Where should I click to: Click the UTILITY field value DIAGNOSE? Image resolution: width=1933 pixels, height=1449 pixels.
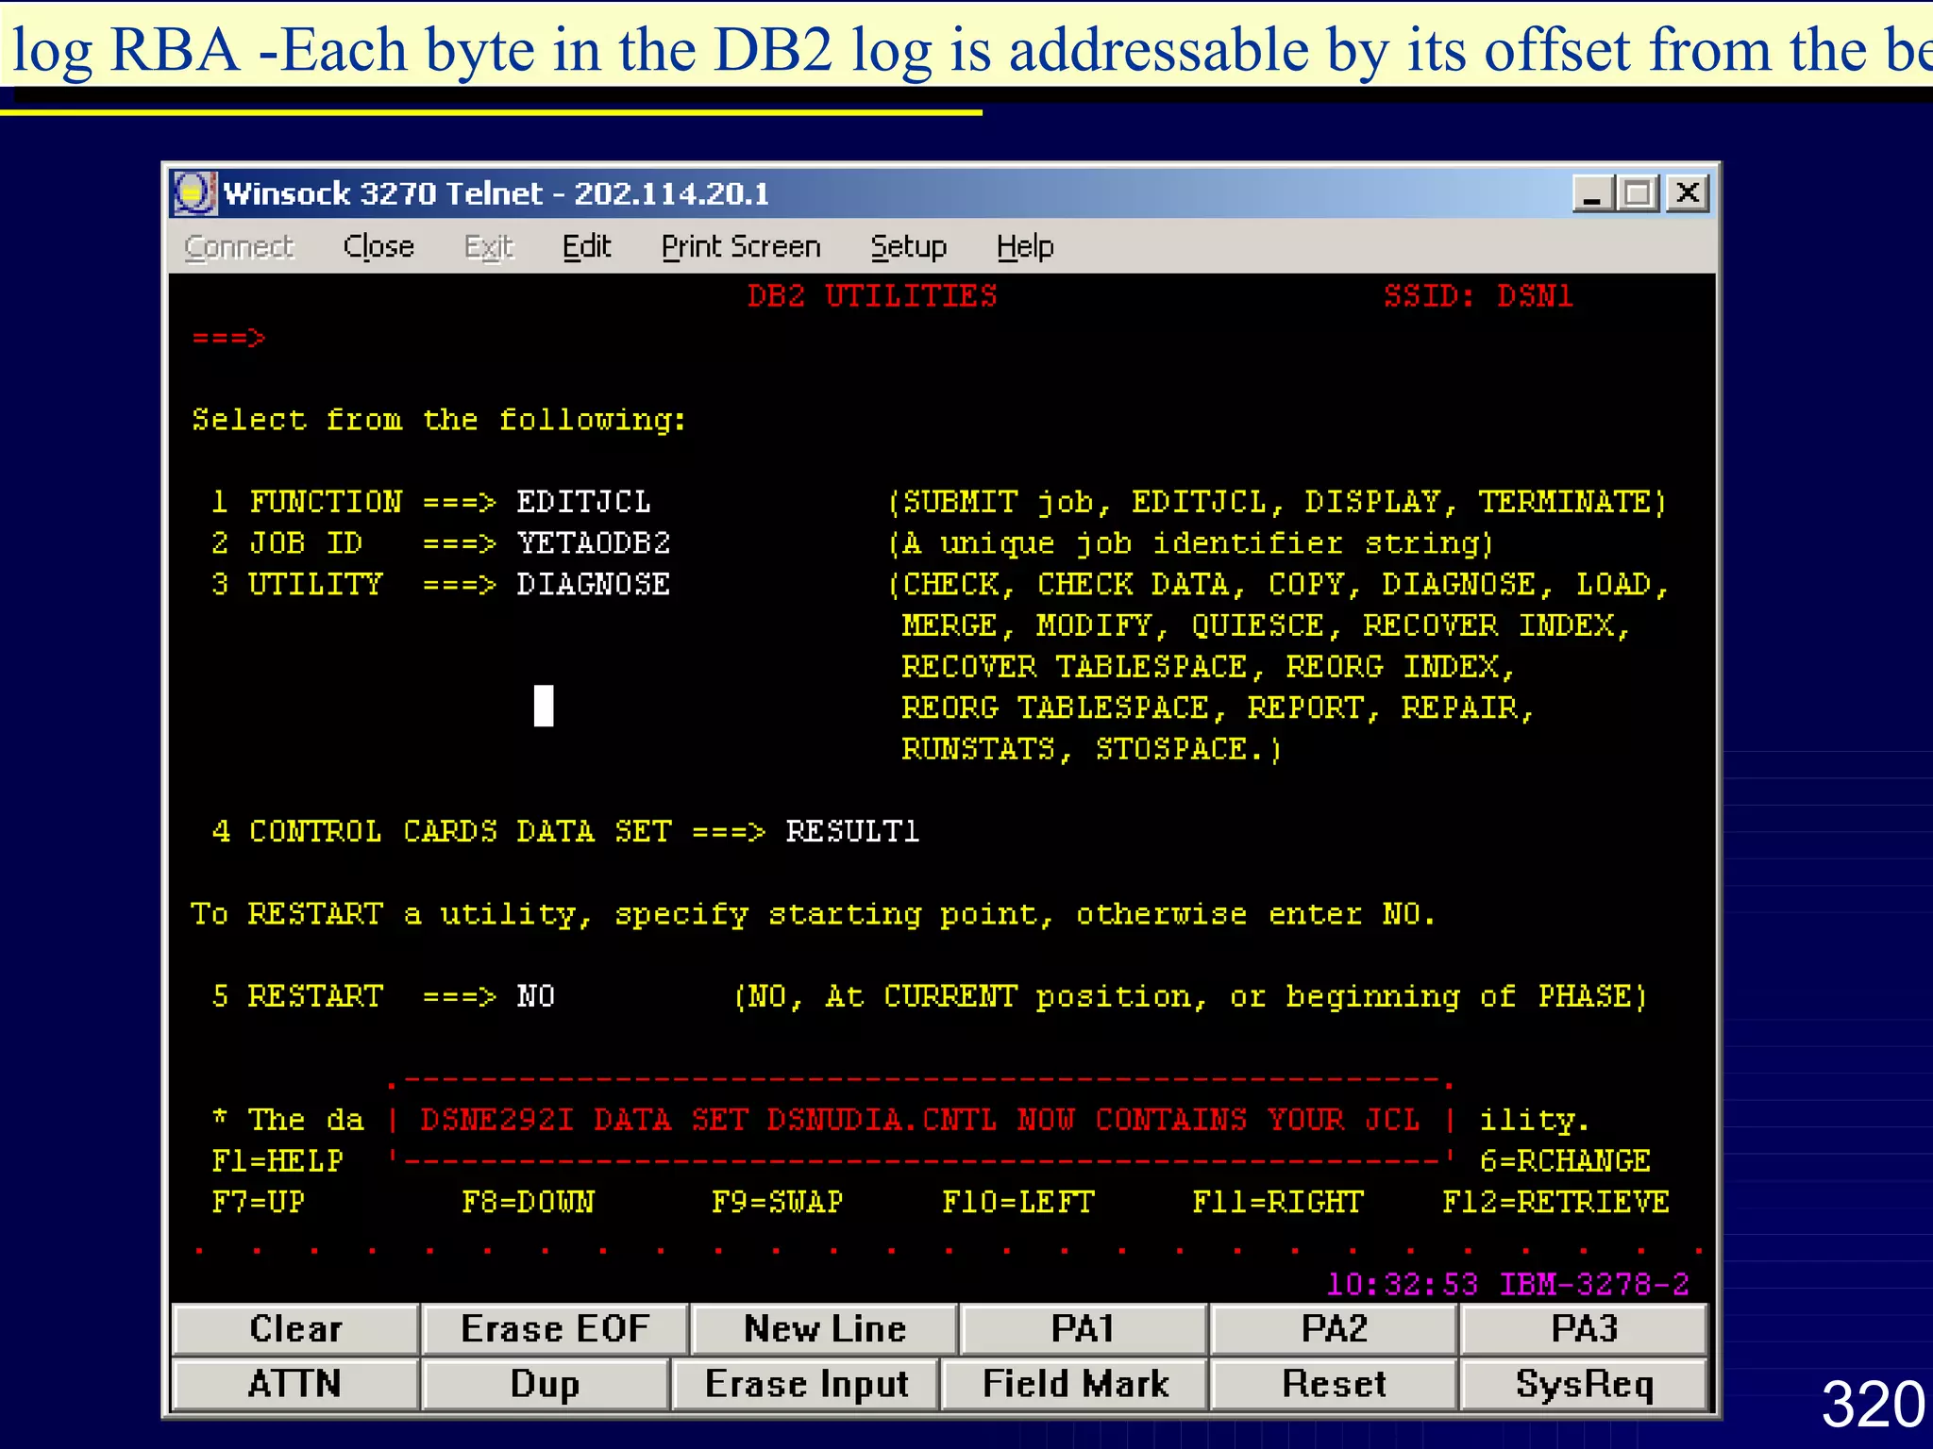coord(594,585)
